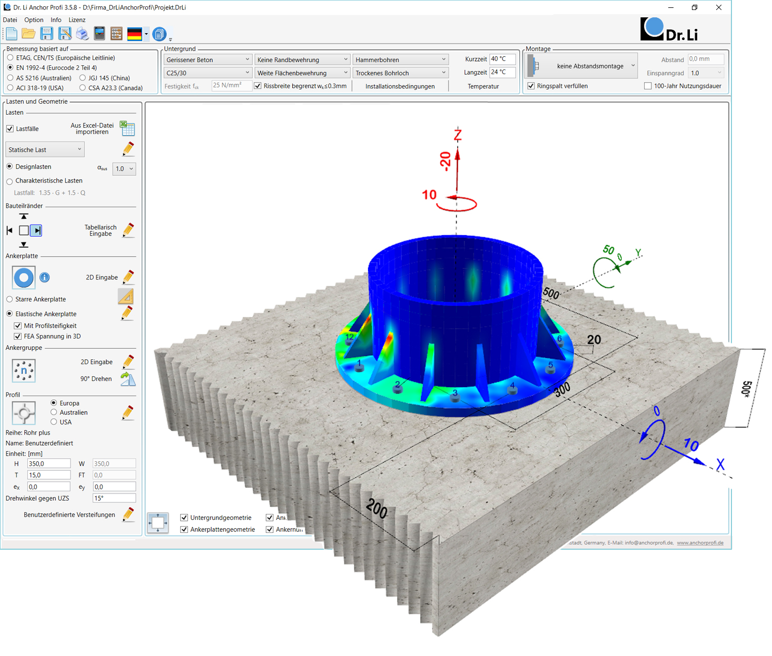This screenshot has width=772, height=656.
Task: Open the calculator icon in the toolbar
Action: (x=100, y=34)
